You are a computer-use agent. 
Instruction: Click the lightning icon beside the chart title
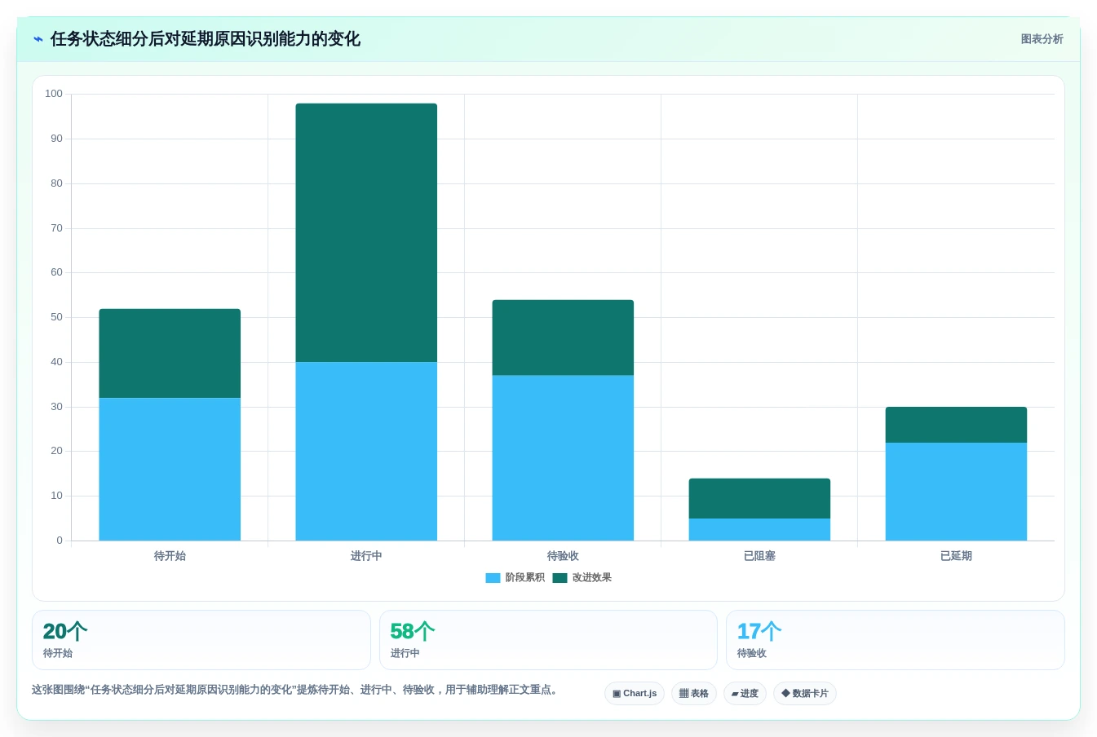tap(38, 39)
